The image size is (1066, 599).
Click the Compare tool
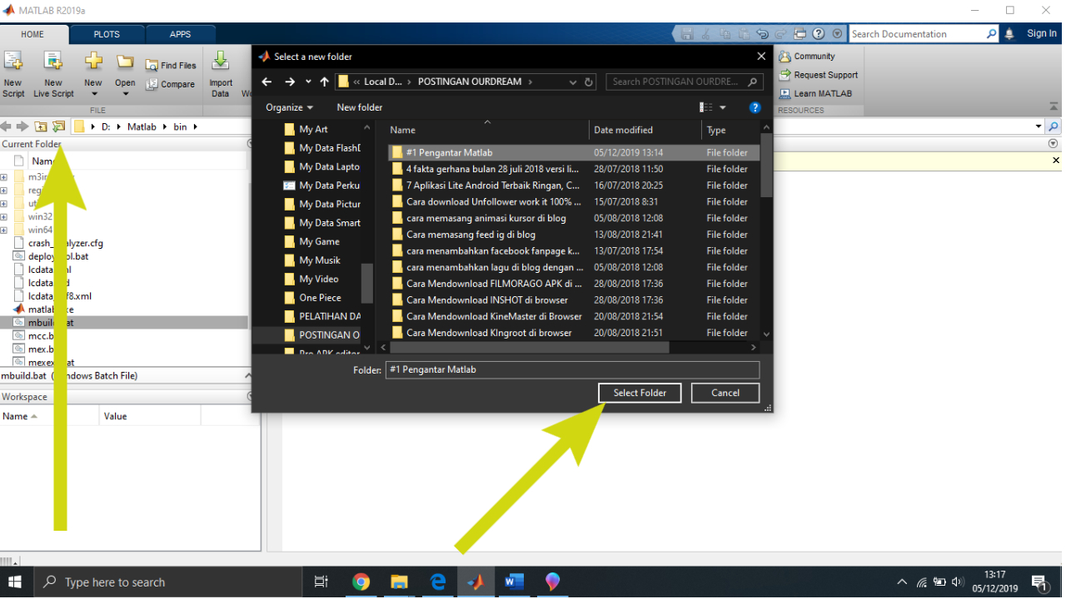[x=171, y=84]
